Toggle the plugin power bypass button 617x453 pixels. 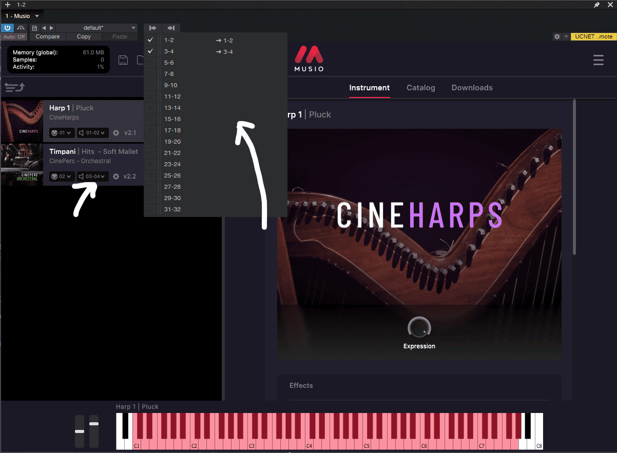click(x=8, y=28)
